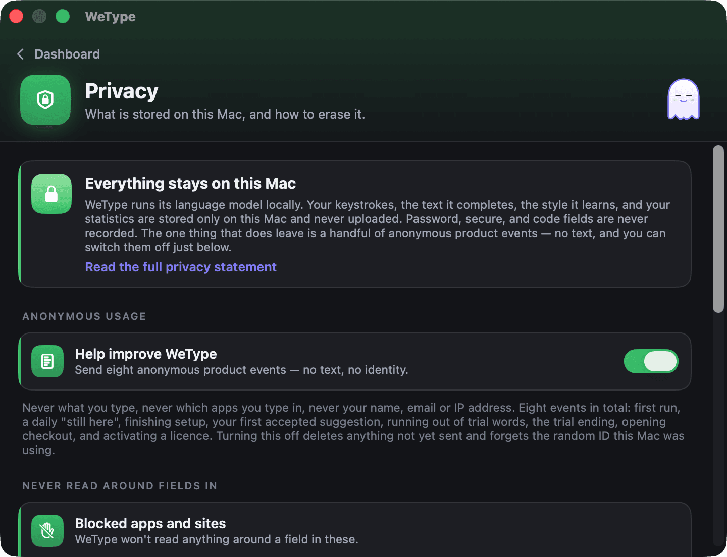This screenshot has height=557, width=727.
Task: Click the ANONYMOUS USAGE section label
Action: 84,316
